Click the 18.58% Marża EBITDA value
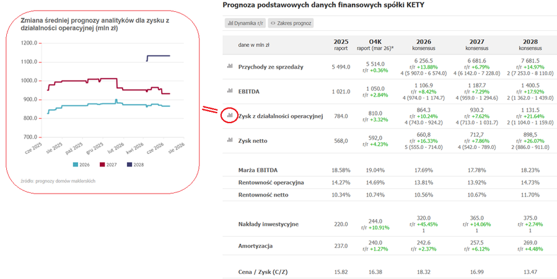 (341, 170)
